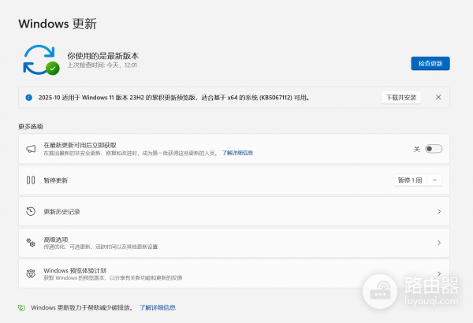The width and height of the screenshot is (473, 323).
Task: Expand chevron on 更新历史记录 row
Action: [x=439, y=211]
